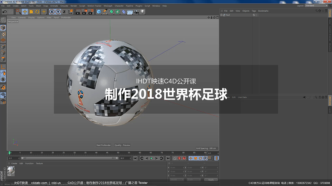Toggle the X axis lock

pyautogui.click(x=52, y=12)
